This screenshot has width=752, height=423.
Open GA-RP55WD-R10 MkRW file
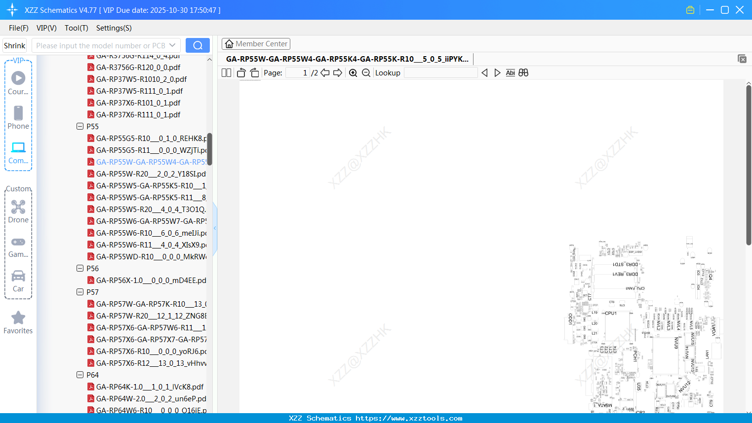pyautogui.click(x=147, y=256)
